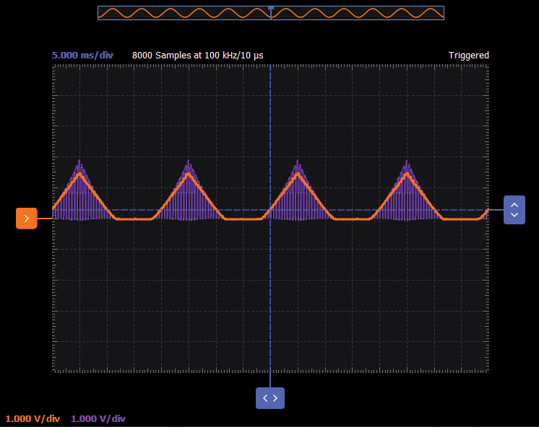Click the down chevron on trigger level handle
539x427 pixels.
[514, 215]
